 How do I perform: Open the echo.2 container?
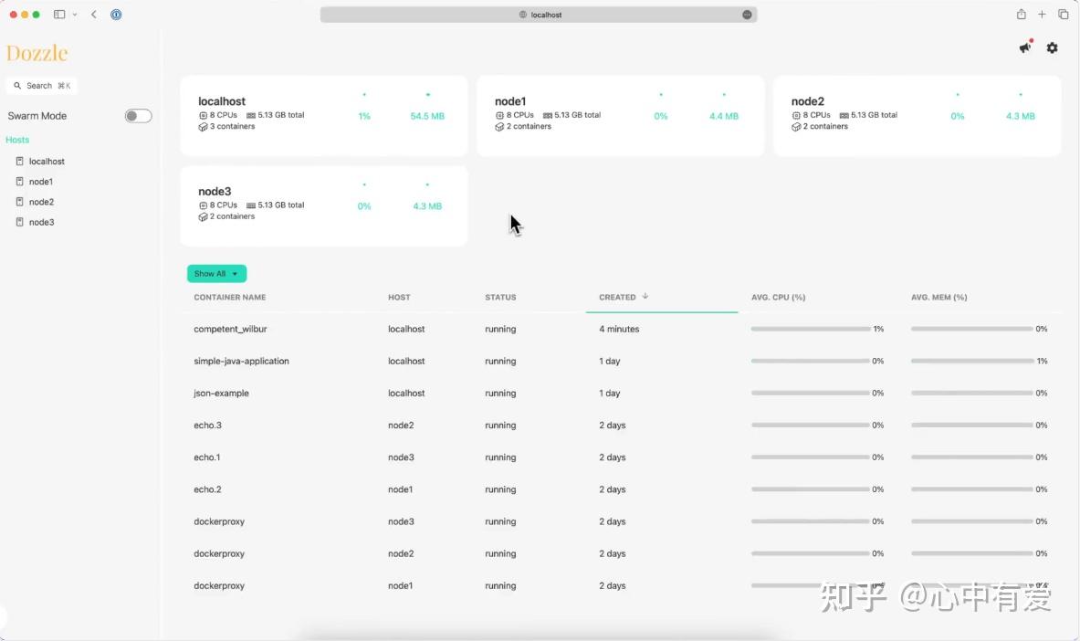point(207,489)
